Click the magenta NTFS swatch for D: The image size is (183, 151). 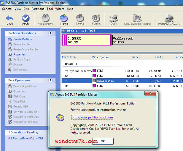94,86
